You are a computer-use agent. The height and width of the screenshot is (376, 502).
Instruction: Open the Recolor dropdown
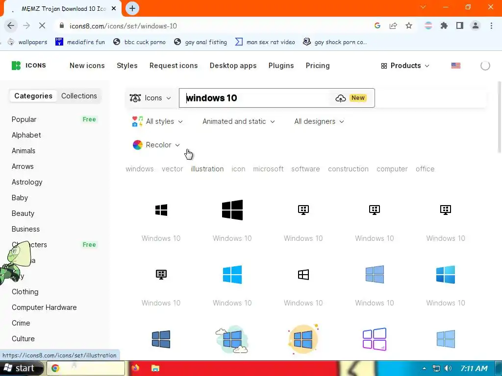tap(156, 145)
